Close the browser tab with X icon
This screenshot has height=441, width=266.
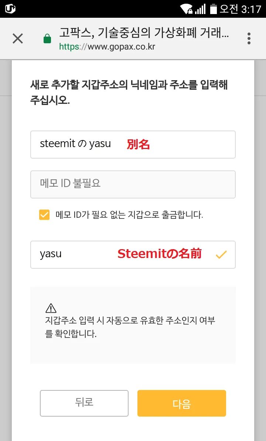pyautogui.click(x=18, y=38)
